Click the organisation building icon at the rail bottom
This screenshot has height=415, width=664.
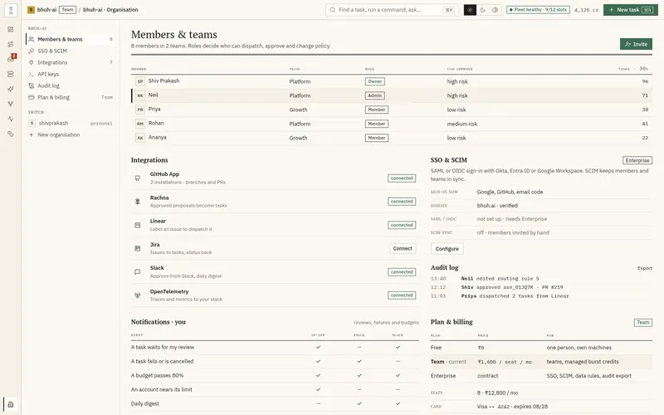point(11,404)
